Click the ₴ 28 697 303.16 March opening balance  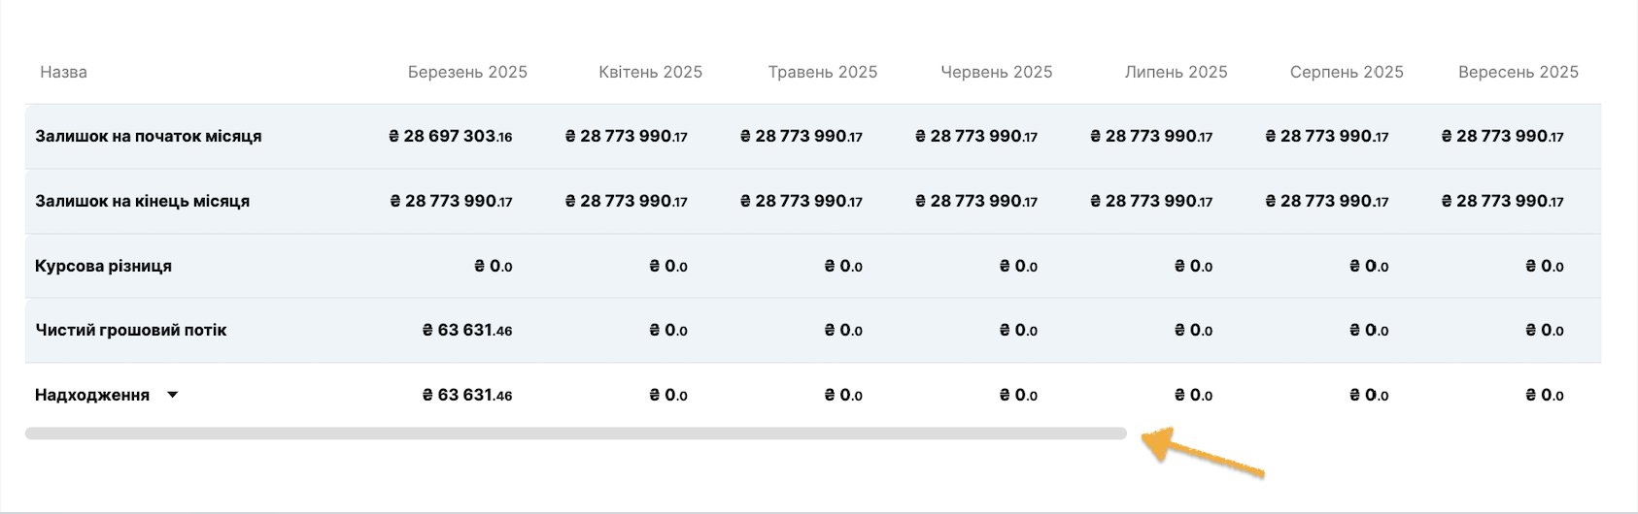tap(450, 137)
